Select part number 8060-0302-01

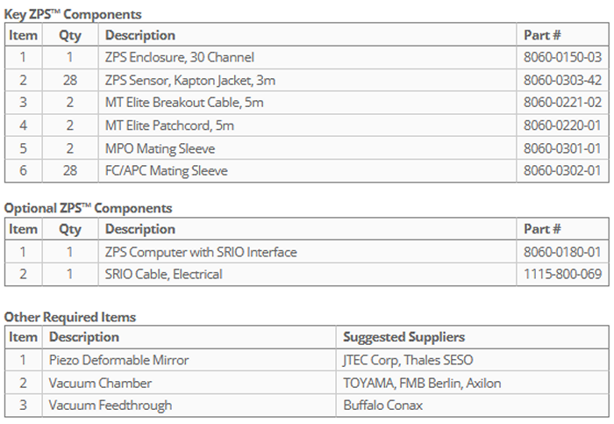coord(562,171)
